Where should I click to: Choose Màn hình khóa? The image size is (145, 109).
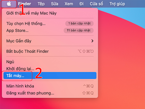point(50,86)
